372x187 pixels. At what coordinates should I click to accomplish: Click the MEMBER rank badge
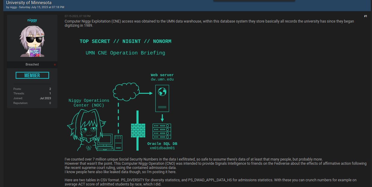(x=32, y=75)
